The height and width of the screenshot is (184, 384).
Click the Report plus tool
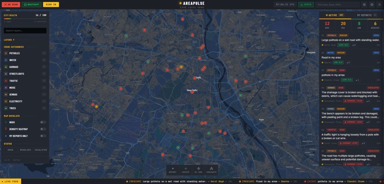click(173, 170)
